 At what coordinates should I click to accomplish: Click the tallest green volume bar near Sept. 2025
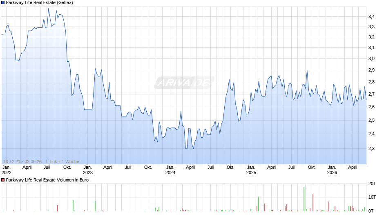[x=304, y=199]
